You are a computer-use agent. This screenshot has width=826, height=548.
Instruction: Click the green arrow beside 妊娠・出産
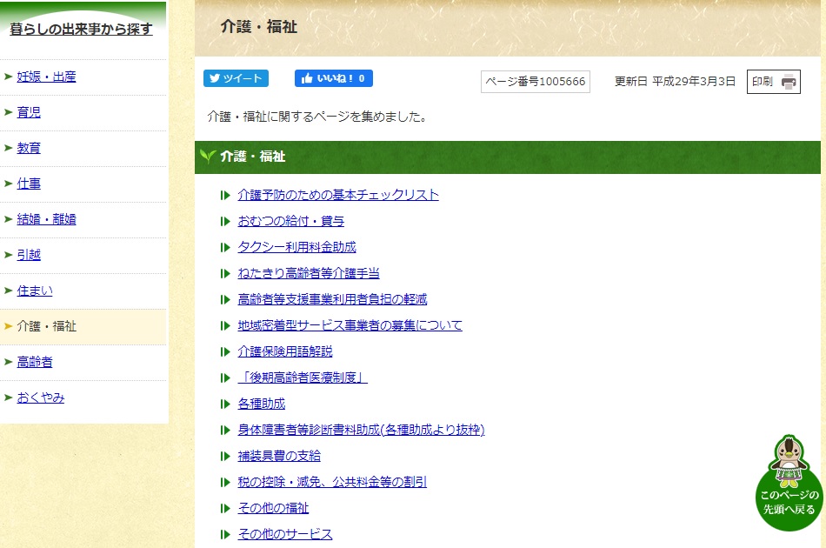pos(9,77)
